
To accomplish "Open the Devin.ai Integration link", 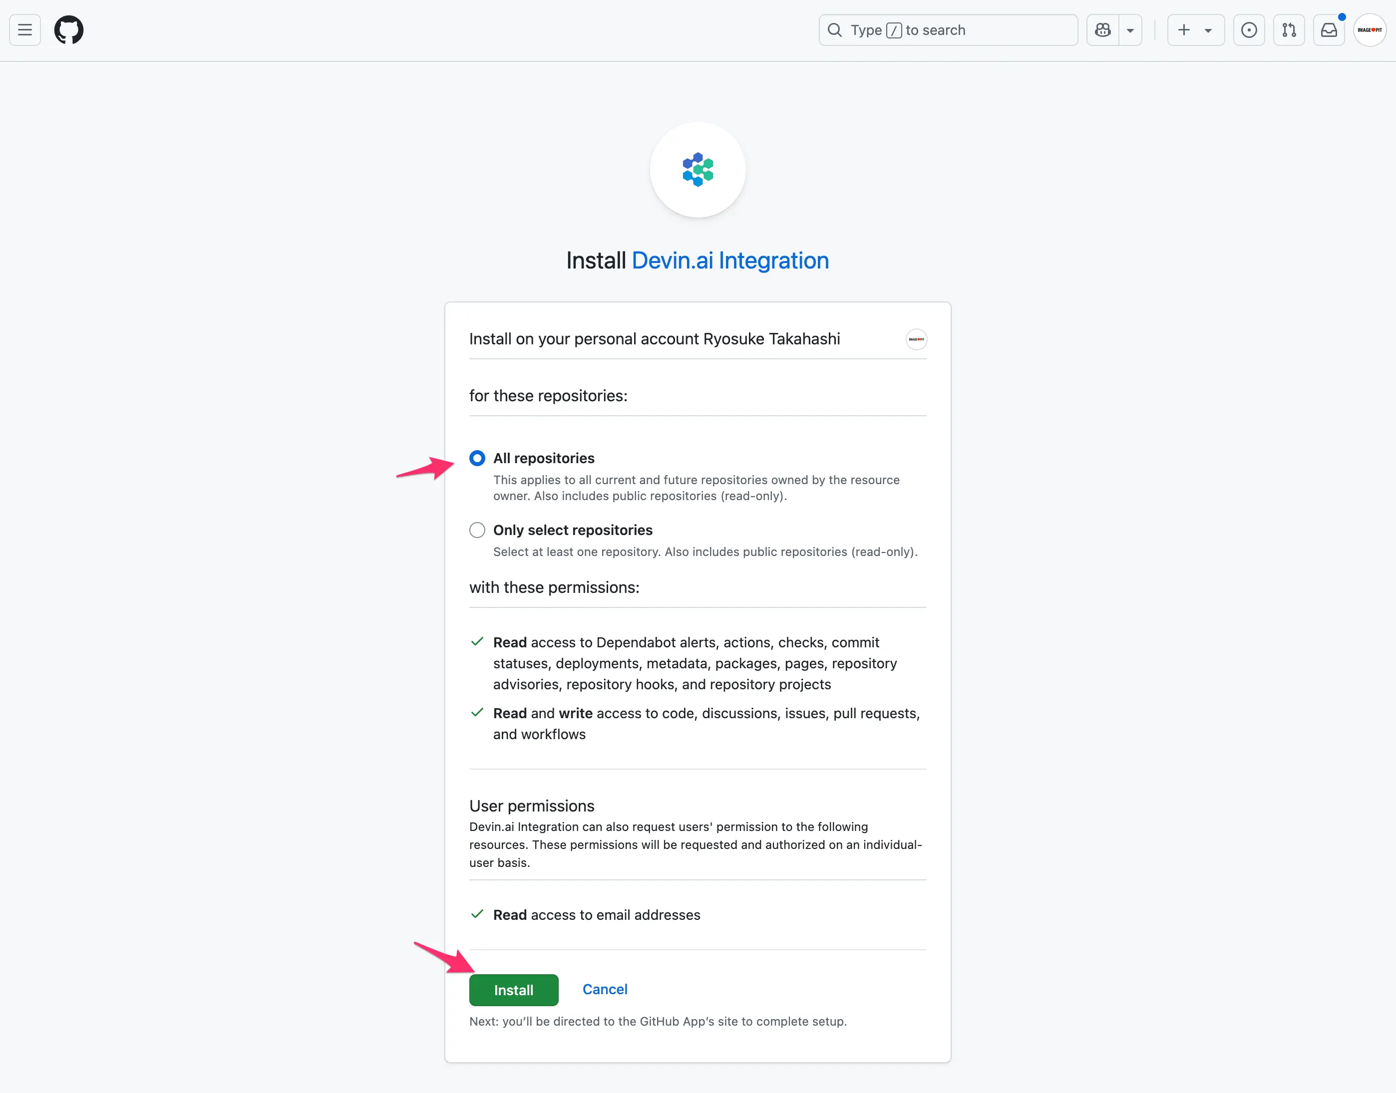I will (x=729, y=261).
